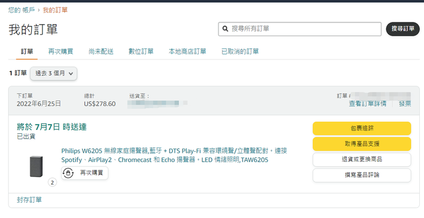Click the 搜尋訂單 button
This screenshot has height=218, width=424.
point(403,29)
